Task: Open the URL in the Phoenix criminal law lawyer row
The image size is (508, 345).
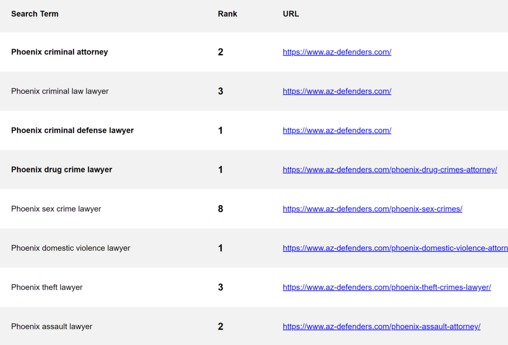Action: (337, 91)
